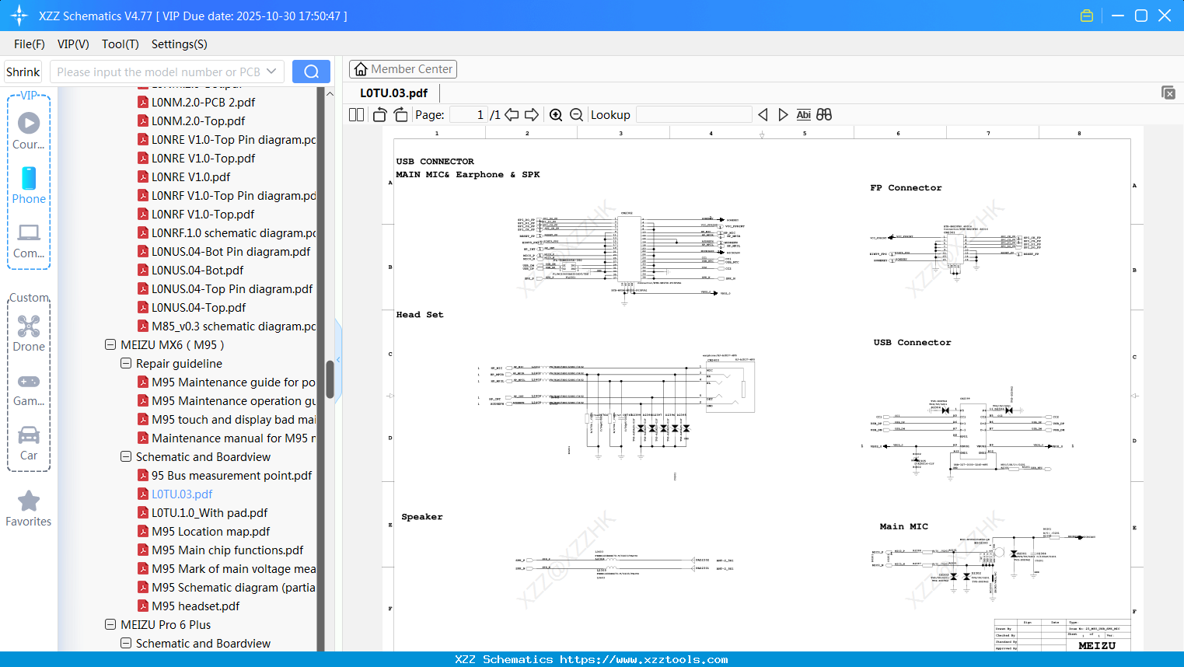1184x667 pixels.
Task: Rotate the page clockwise
Action: click(400, 114)
